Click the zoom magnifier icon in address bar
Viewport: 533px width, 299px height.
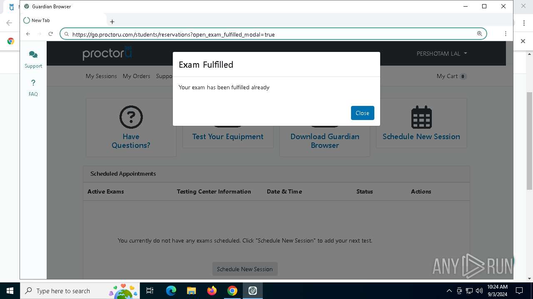479,34
